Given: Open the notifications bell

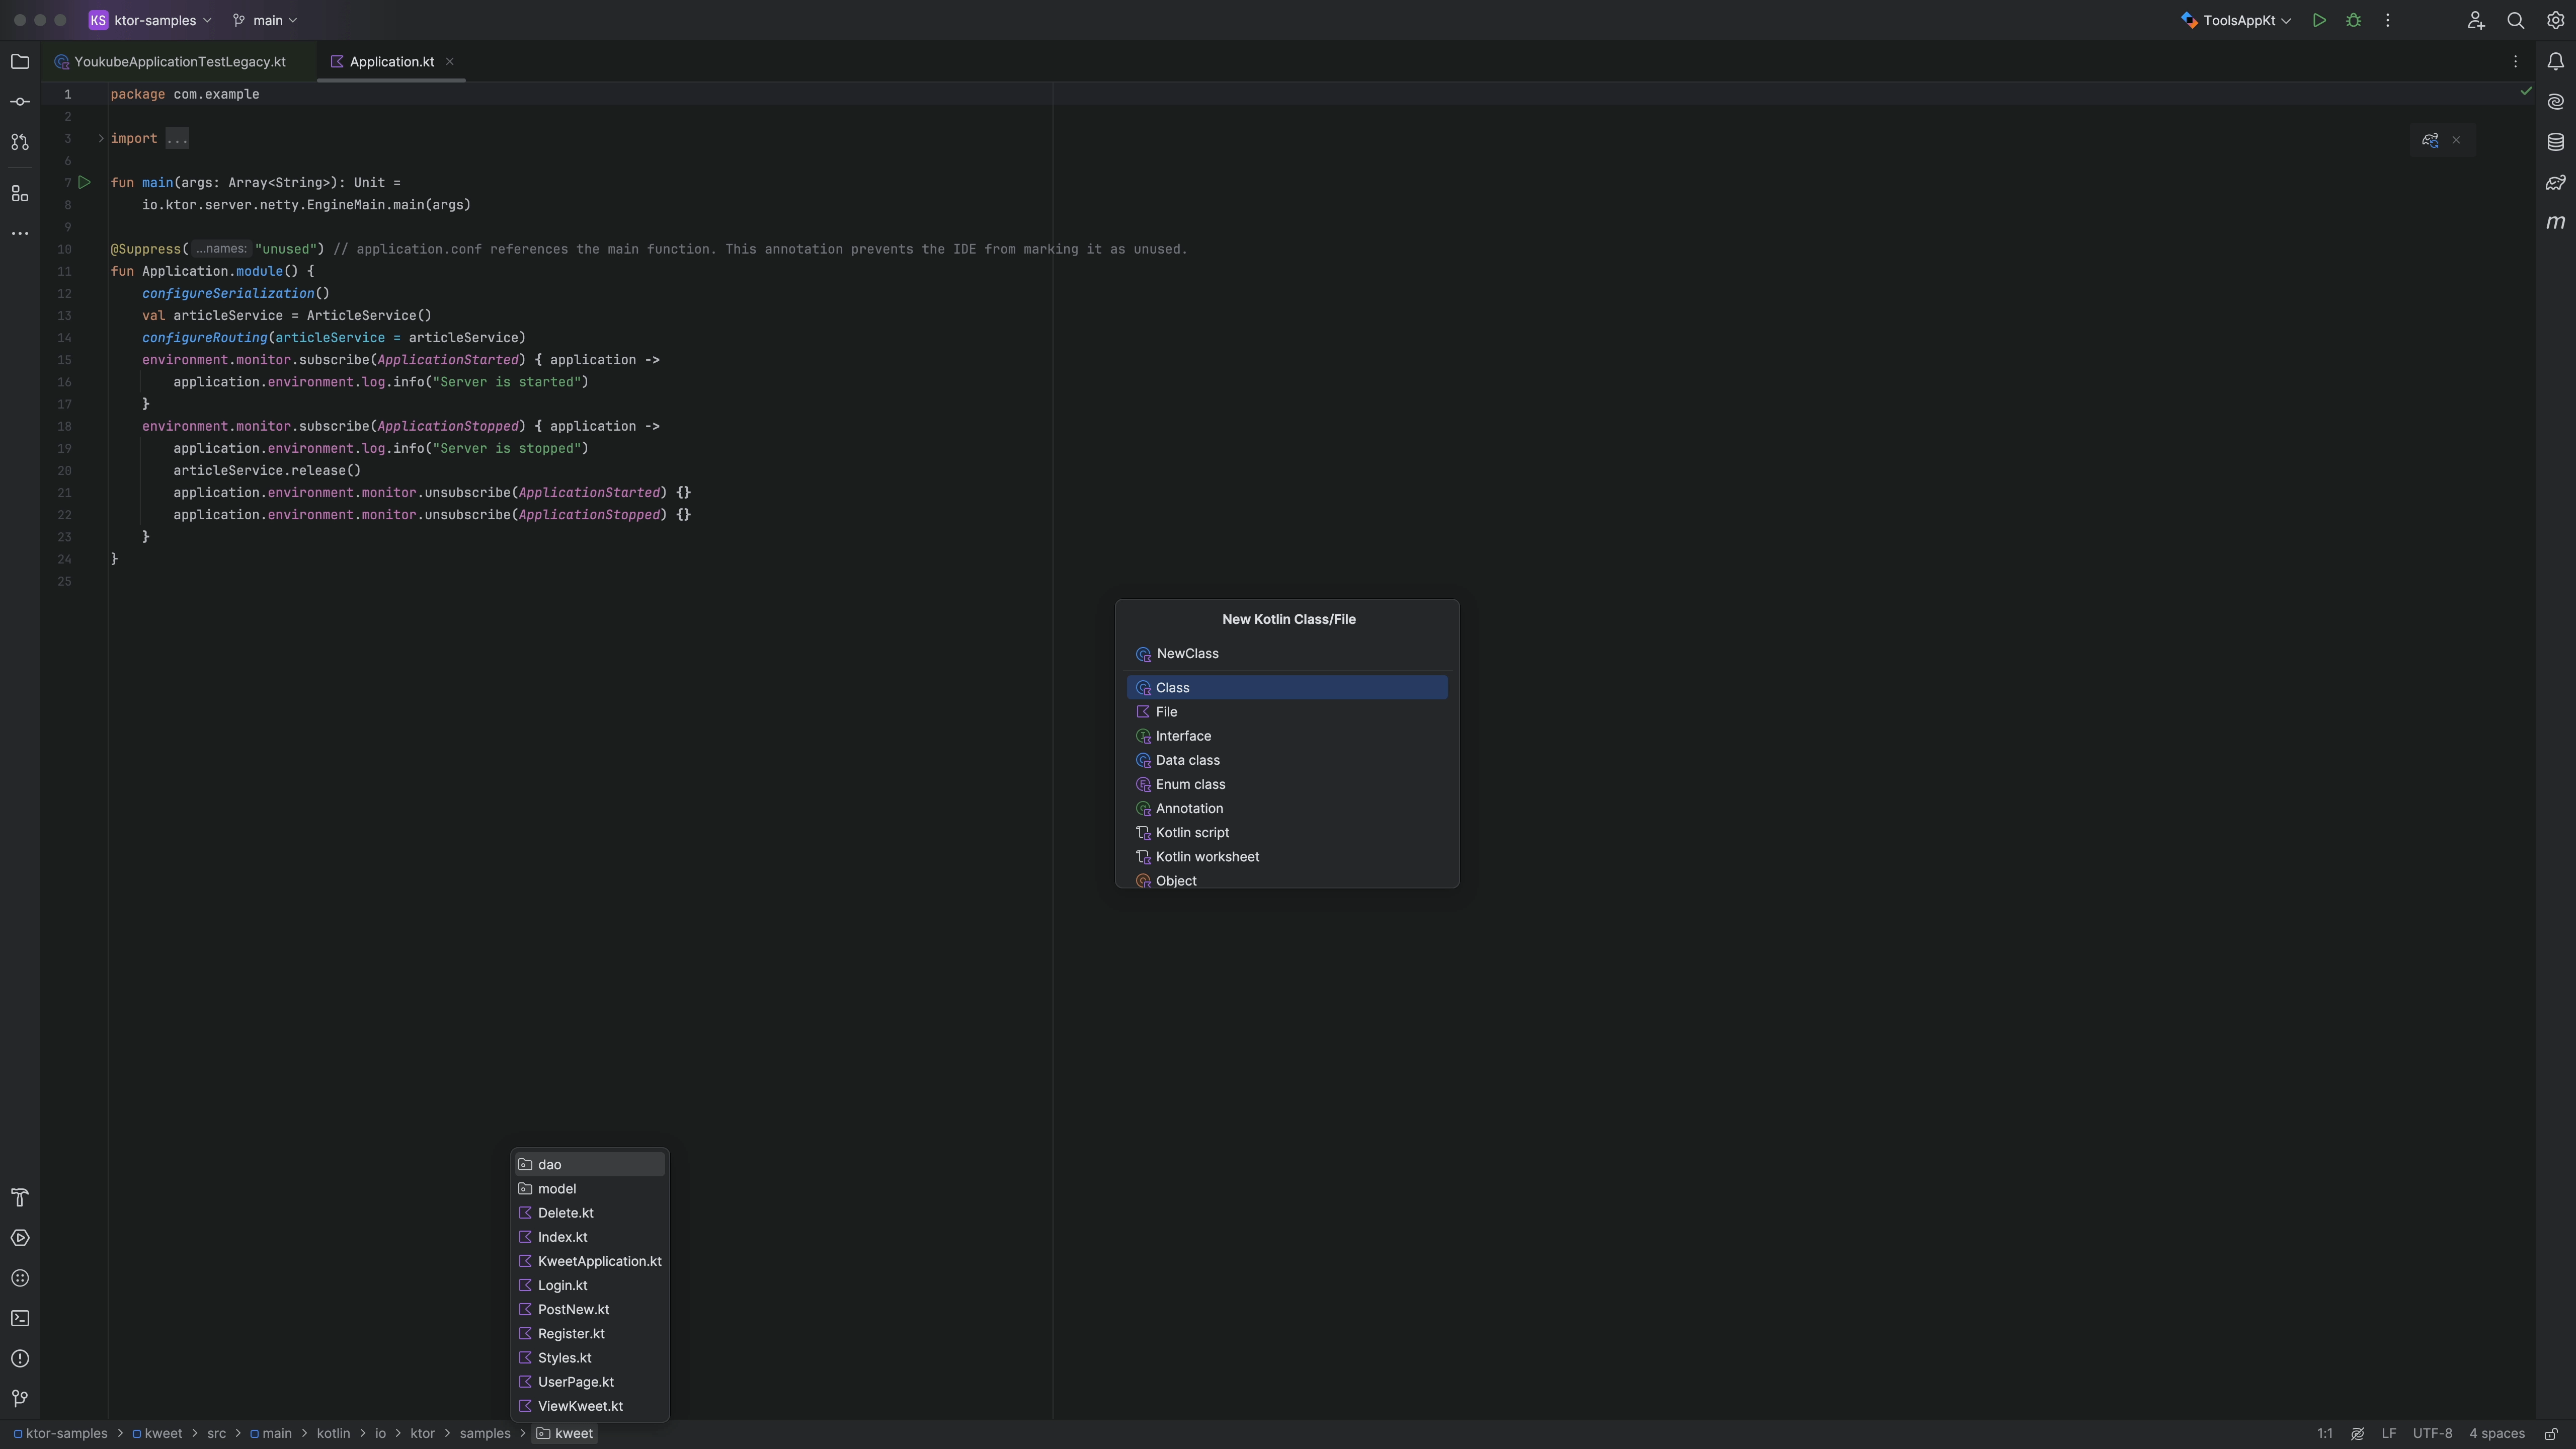Looking at the screenshot, I should (2556, 61).
